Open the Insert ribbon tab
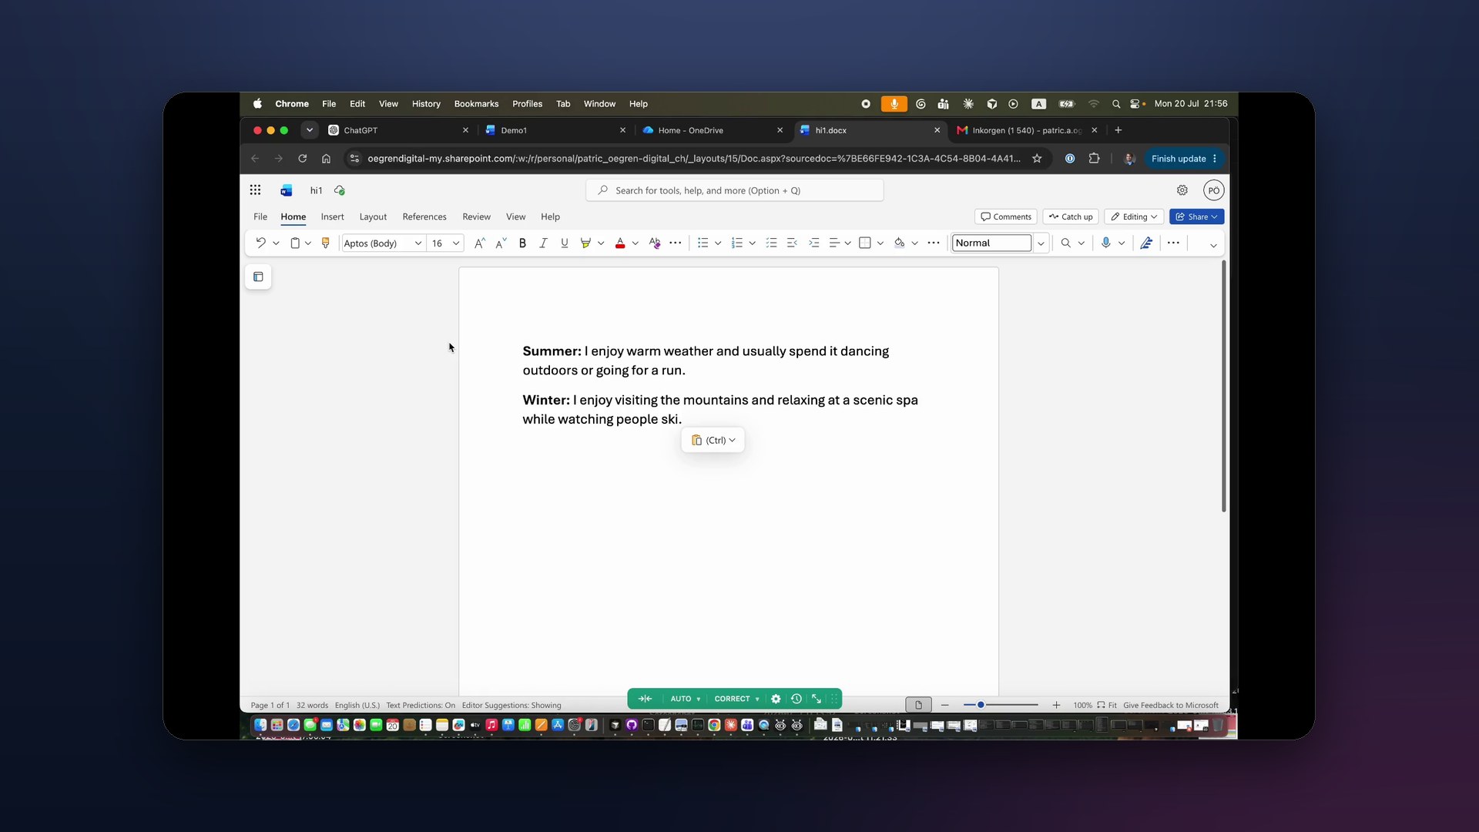The image size is (1479, 832). point(332,217)
